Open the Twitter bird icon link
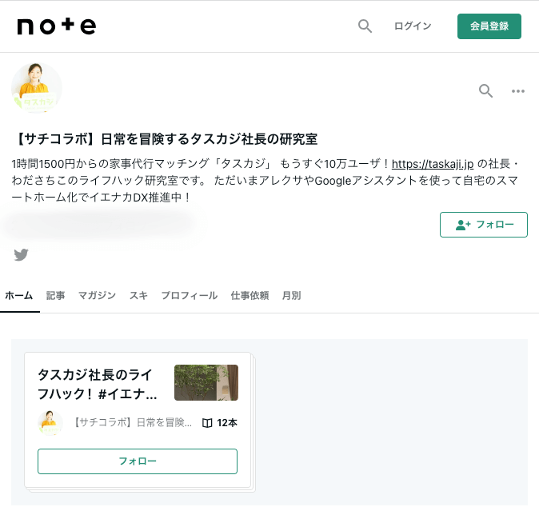The image size is (539, 511). click(21, 255)
